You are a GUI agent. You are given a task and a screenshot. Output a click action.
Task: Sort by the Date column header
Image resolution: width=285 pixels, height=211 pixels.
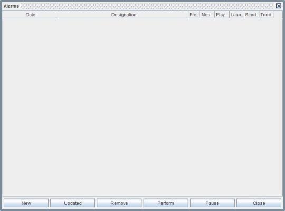tap(30, 15)
